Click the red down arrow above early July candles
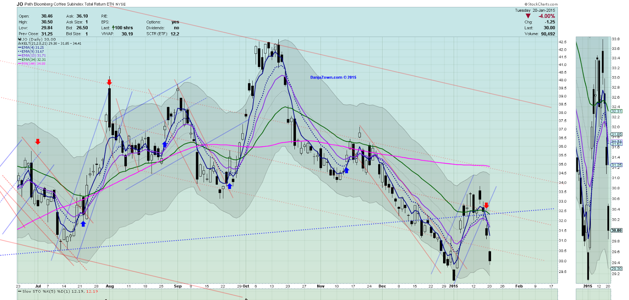This screenshot has width=629, height=300. coord(38,142)
